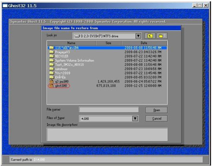Open the System Volume Information folder
The image size is (212, 167).
tap(69, 60)
